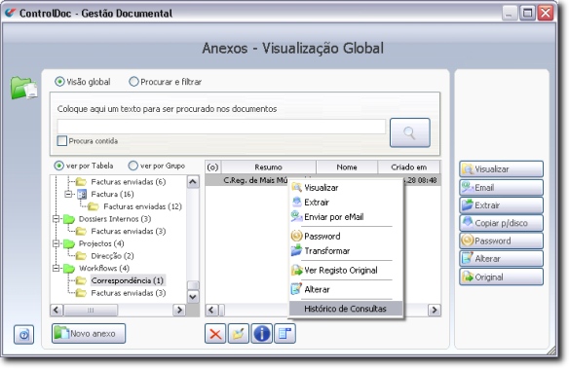The image size is (569, 370).
Task: Click the Password button in right panel
Action: pyautogui.click(x=501, y=240)
